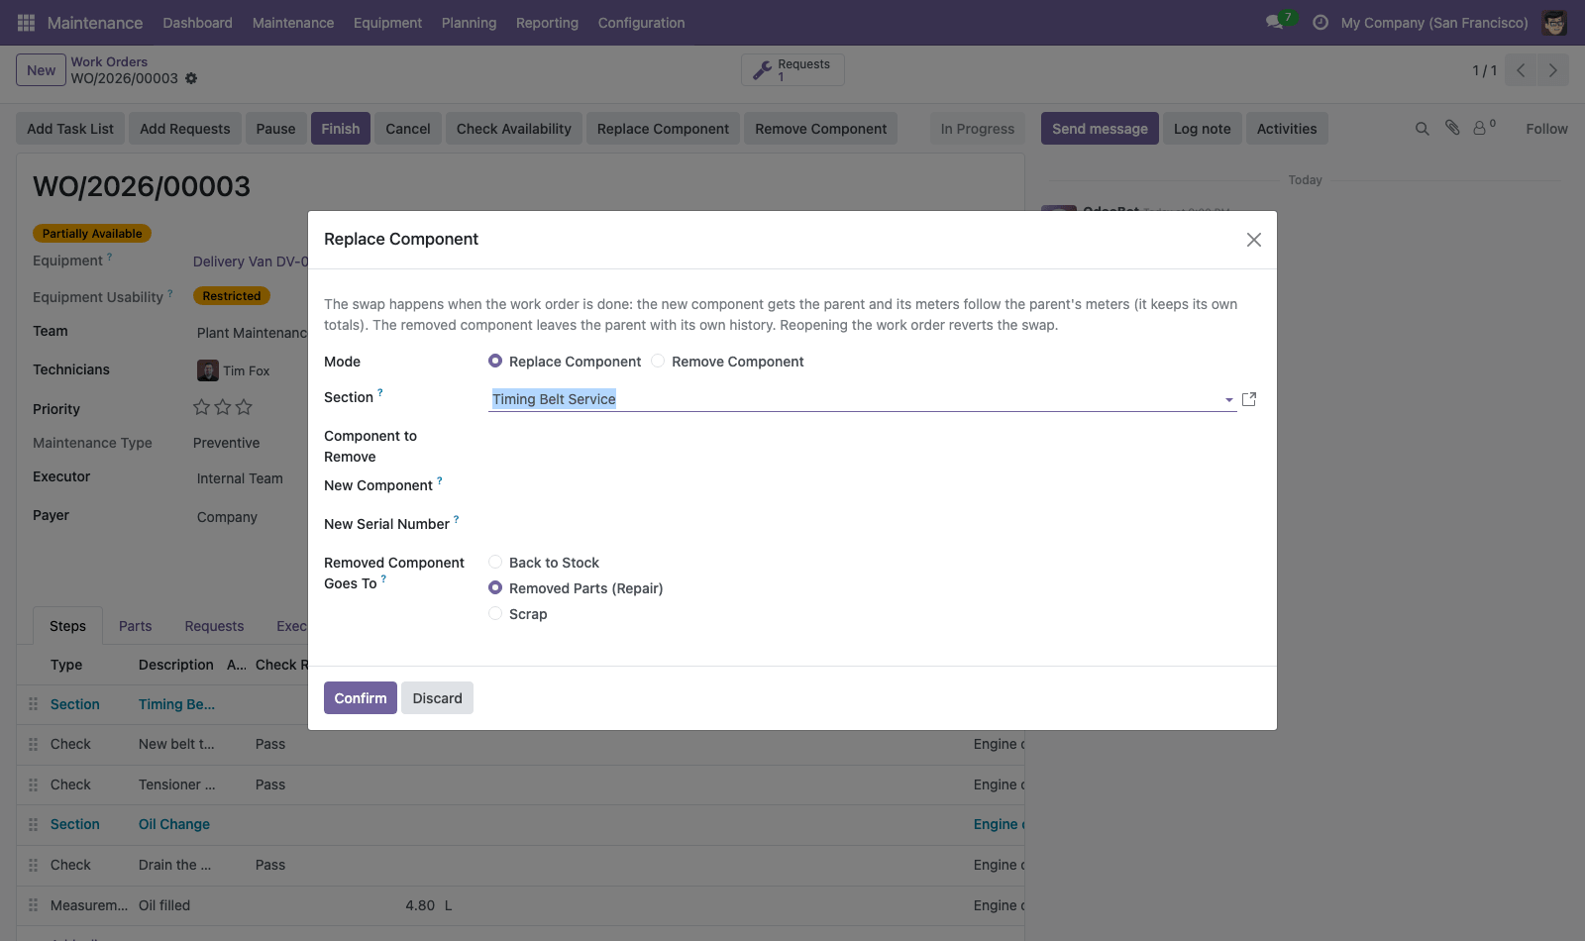The width and height of the screenshot is (1585, 941).
Task: Open the Work Orders breadcrumb link
Action: pyautogui.click(x=109, y=61)
